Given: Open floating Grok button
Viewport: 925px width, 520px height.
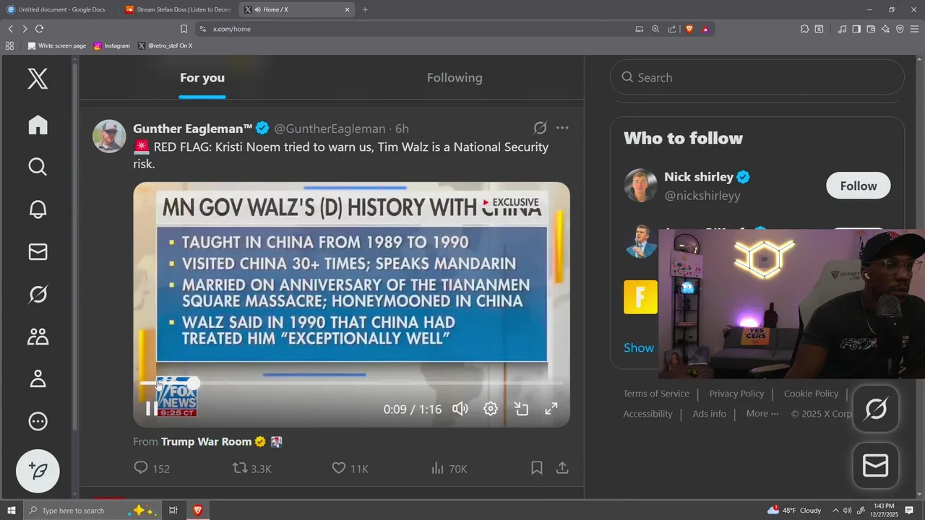Looking at the screenshot, I should tap(876, 409).
